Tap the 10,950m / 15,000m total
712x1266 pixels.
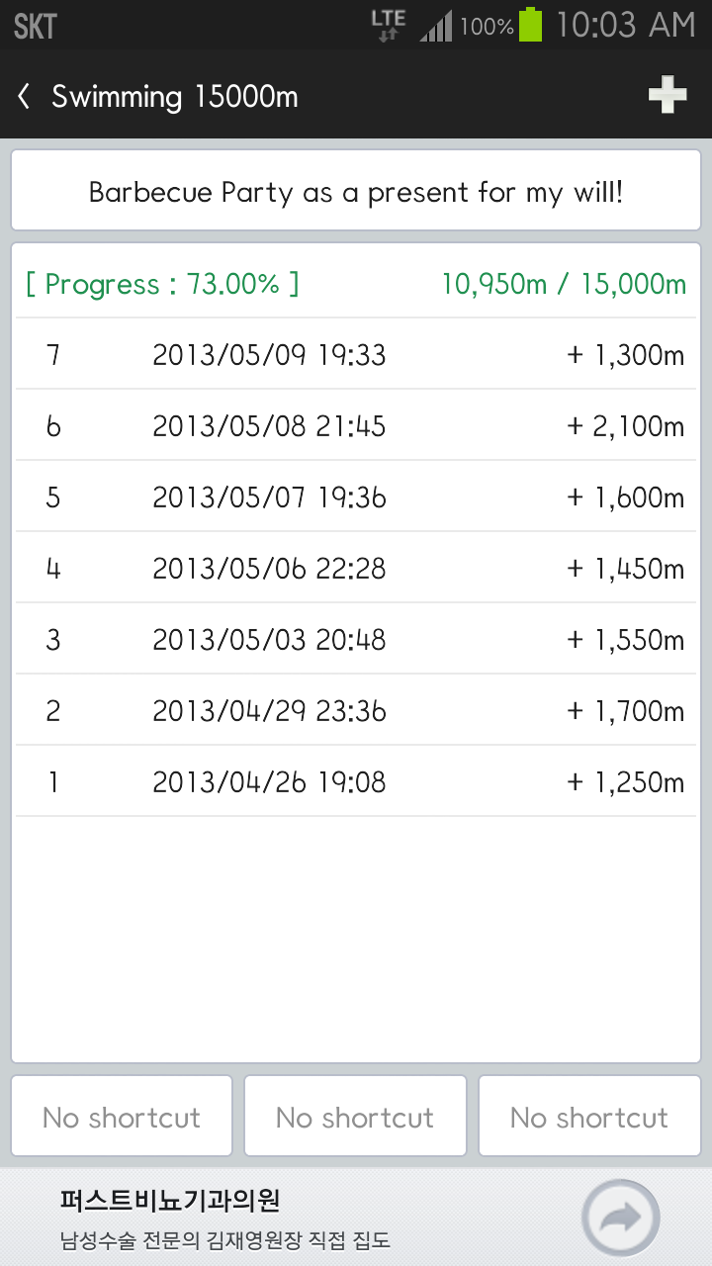[x=564, y=285]
